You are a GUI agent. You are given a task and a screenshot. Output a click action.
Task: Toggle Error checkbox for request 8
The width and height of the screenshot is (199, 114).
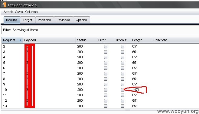pos(106,79)
